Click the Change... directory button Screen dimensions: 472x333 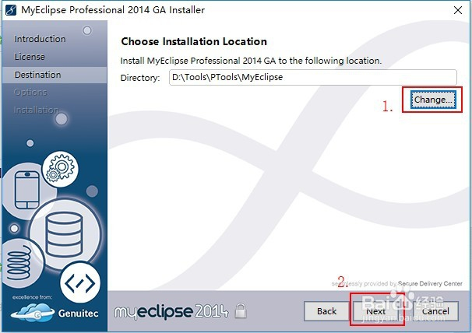[x=433, y=100]
